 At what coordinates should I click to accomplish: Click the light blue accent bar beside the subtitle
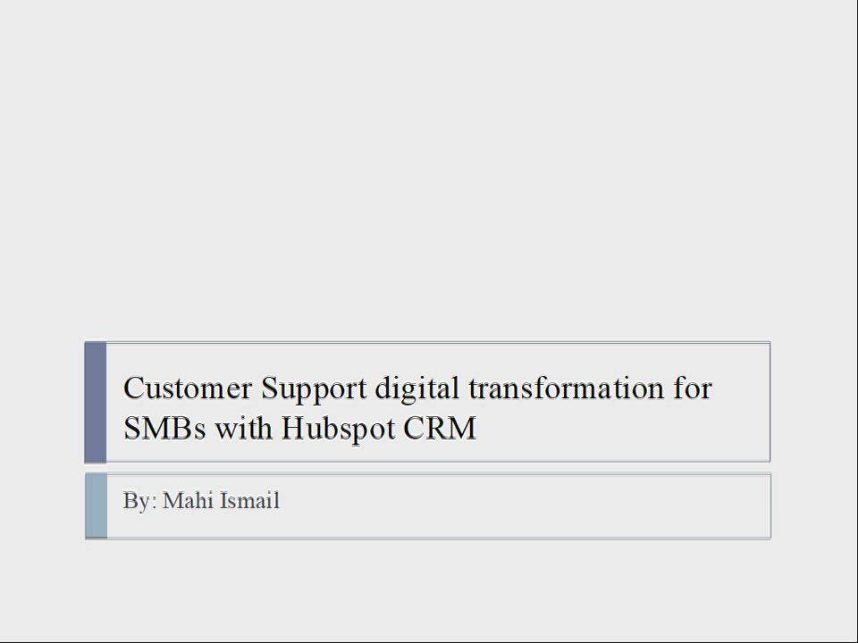point(96,505)
